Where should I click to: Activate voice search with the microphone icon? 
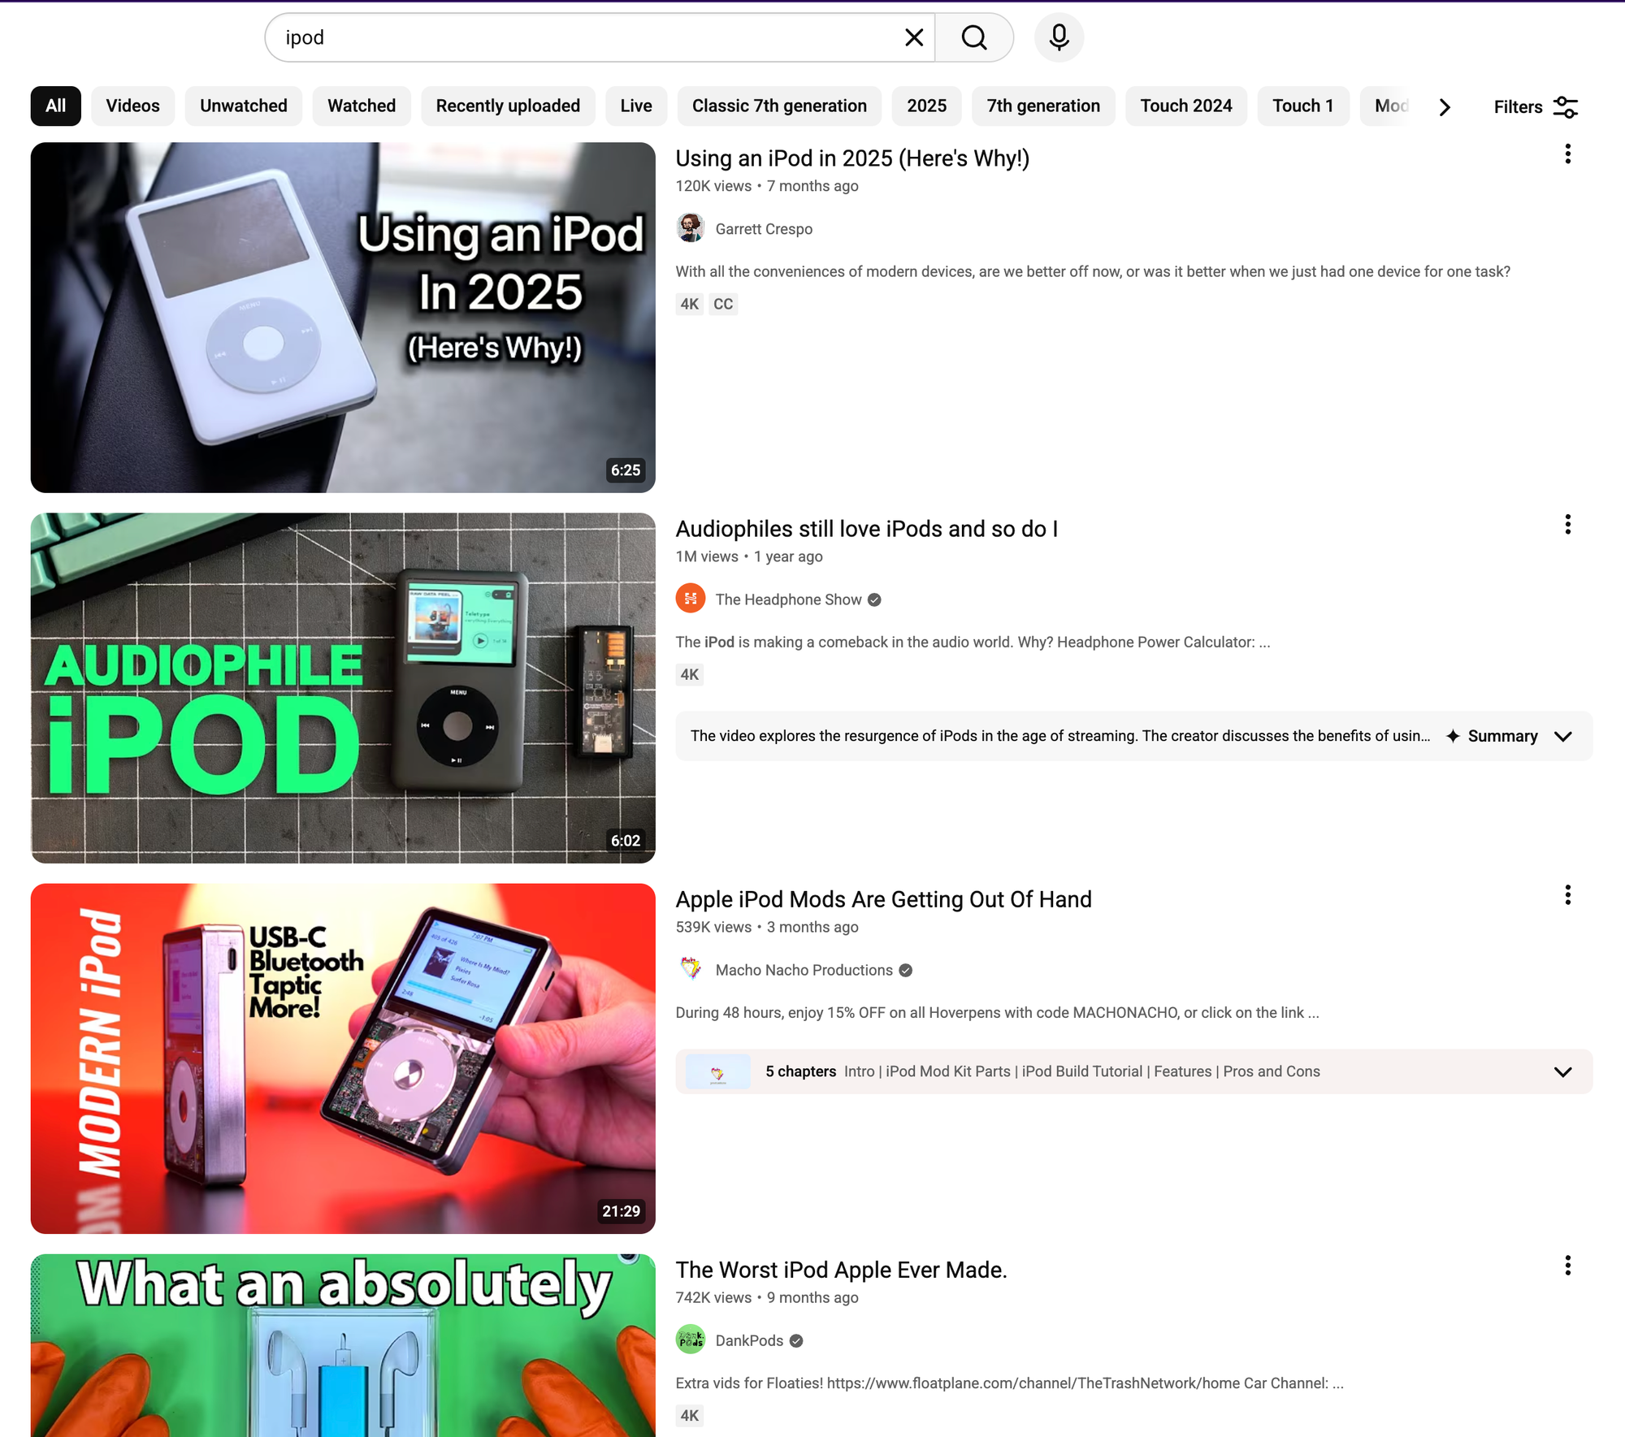[x=1059, y=37]
